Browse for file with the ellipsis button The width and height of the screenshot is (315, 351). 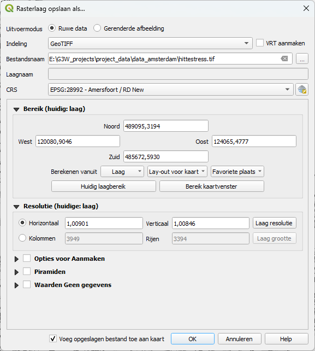point(302,59)
